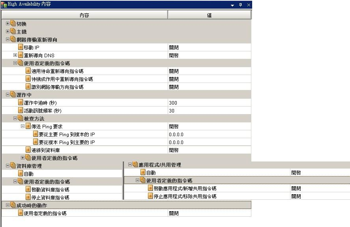Click the 傳送 Ping 要求 property icon
The width and height of the screenshot is (350, 227).
pos(28,126)
